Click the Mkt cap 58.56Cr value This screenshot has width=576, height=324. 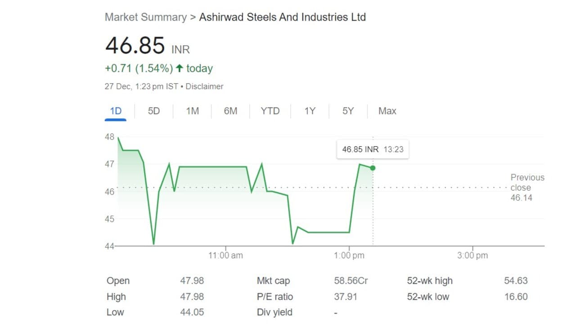(x=351, y=281)
